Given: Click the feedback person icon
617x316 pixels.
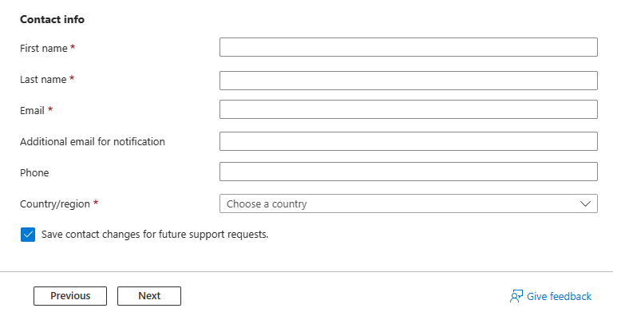Looking at the screenshot, I should 516,296.
